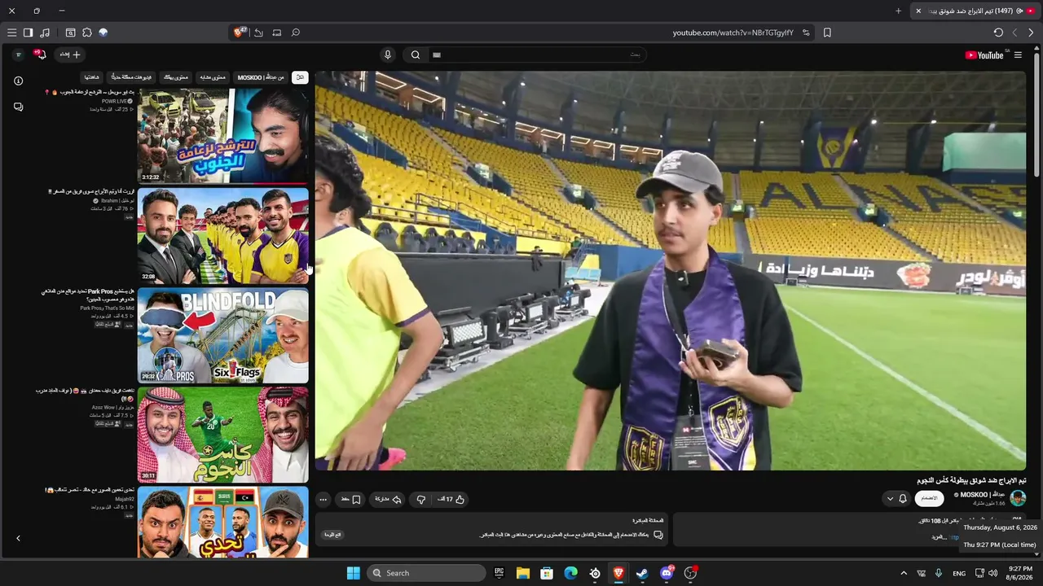Share the video via مشاركة button
Image resolution: width=1043 pixels, height=586 pixels.
(387, 499)
